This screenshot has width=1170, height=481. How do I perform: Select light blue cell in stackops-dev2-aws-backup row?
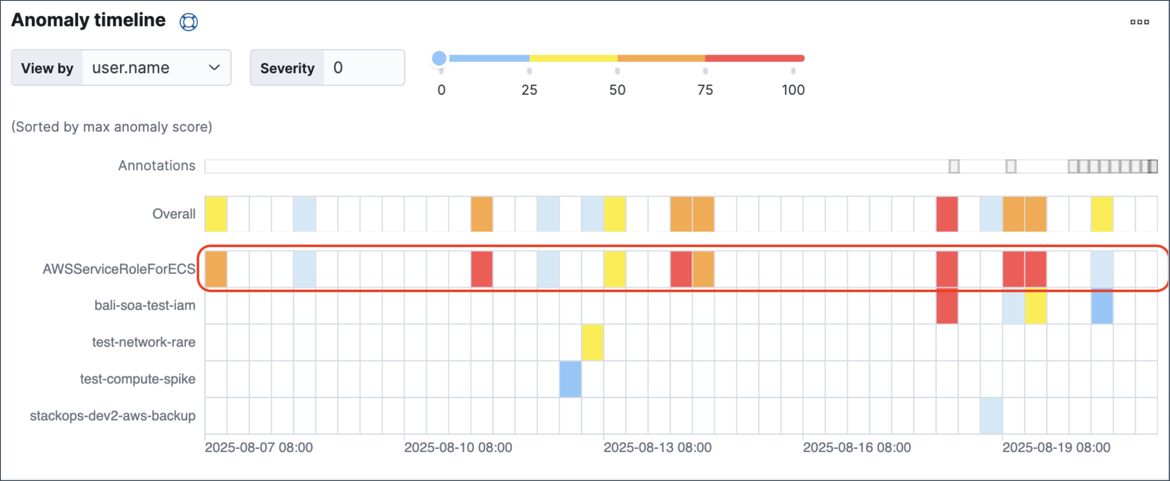click(991, 415)
